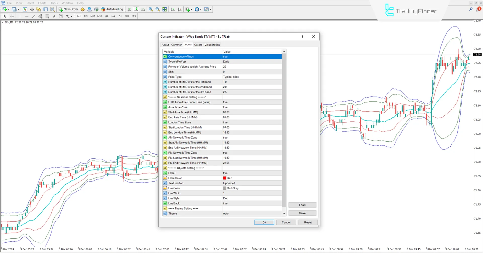Toggle the H1 timeframe button
483x253 pixels.
[106, 16]
